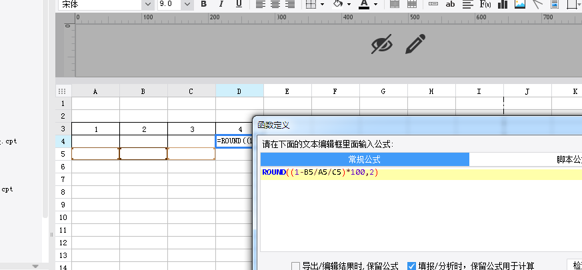Insert image into cell

pos(520,4)
